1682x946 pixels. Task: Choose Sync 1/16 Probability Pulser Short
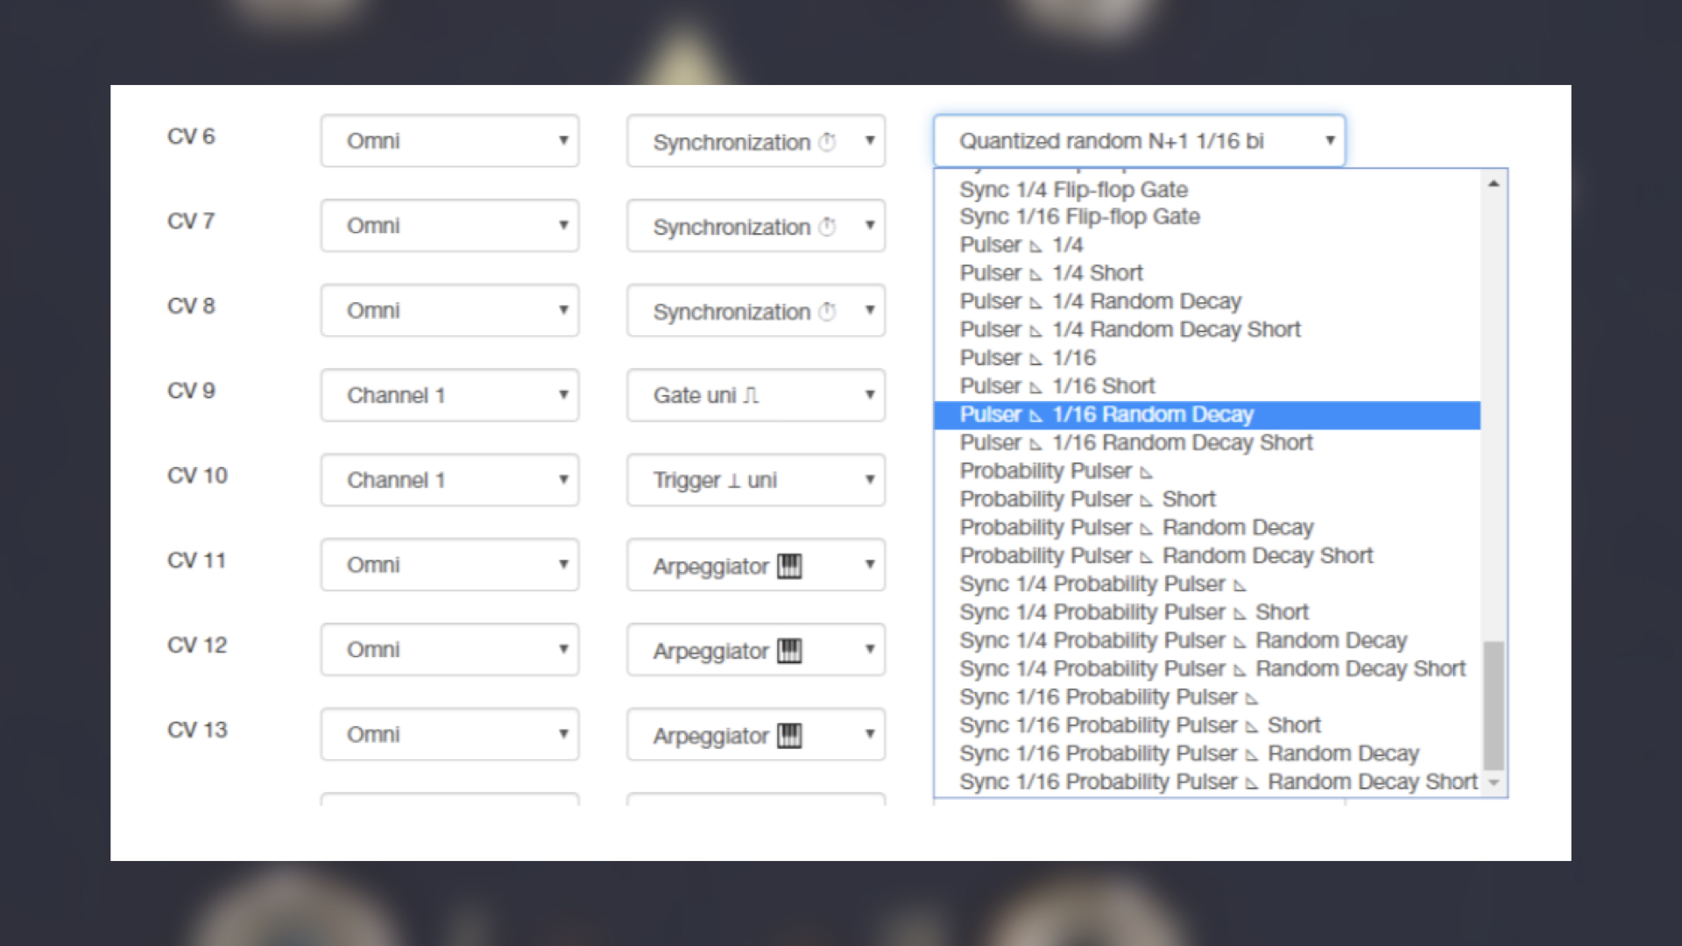click(1206, 725)
